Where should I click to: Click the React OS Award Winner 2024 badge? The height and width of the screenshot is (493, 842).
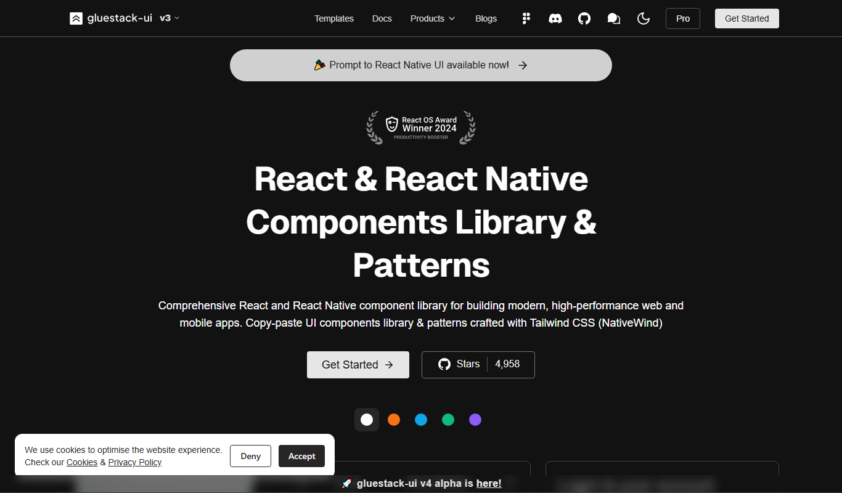(421, 128)
